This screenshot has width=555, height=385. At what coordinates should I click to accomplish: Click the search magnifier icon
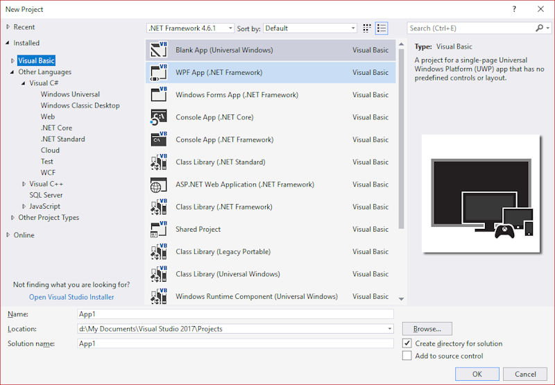(x=539, y=28)
